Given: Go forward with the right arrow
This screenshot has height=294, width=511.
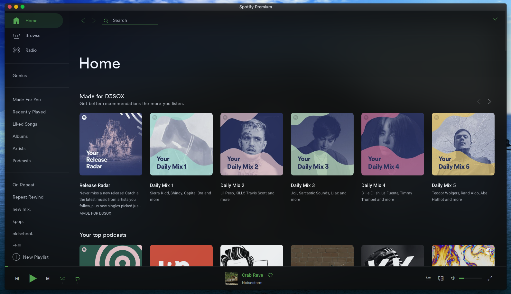Looking at the screenshot, I should 94,21.
